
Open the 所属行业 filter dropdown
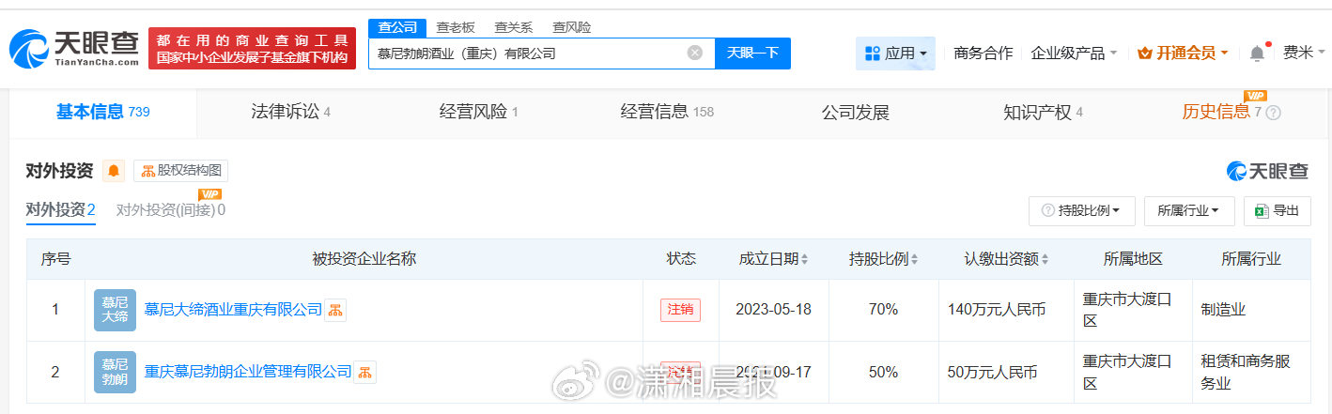tap(1188, 211)
